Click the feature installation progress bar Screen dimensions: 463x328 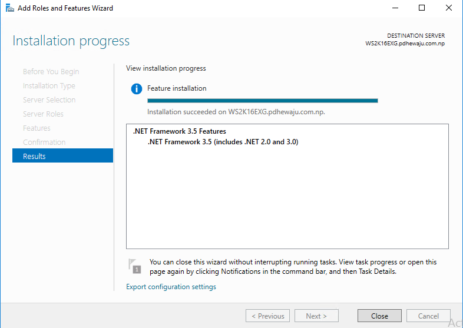pyautogui.click(x=262, y=101)
